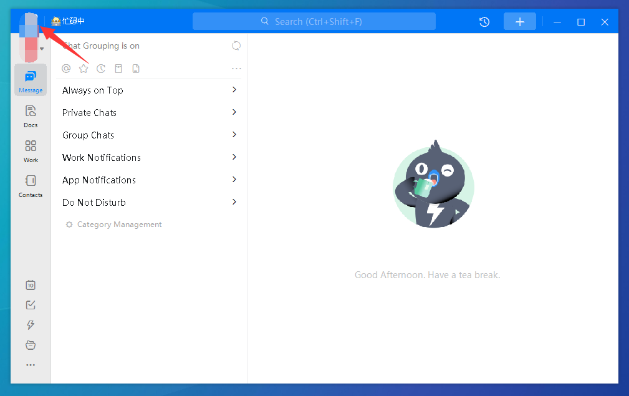Open the calendar icon in the sidebar
The image size is (629, 396).
pos(31,285)
